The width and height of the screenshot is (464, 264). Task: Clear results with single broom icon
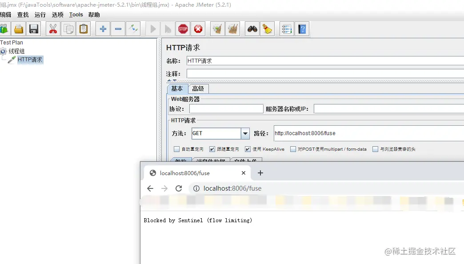[x=217, y=29]
